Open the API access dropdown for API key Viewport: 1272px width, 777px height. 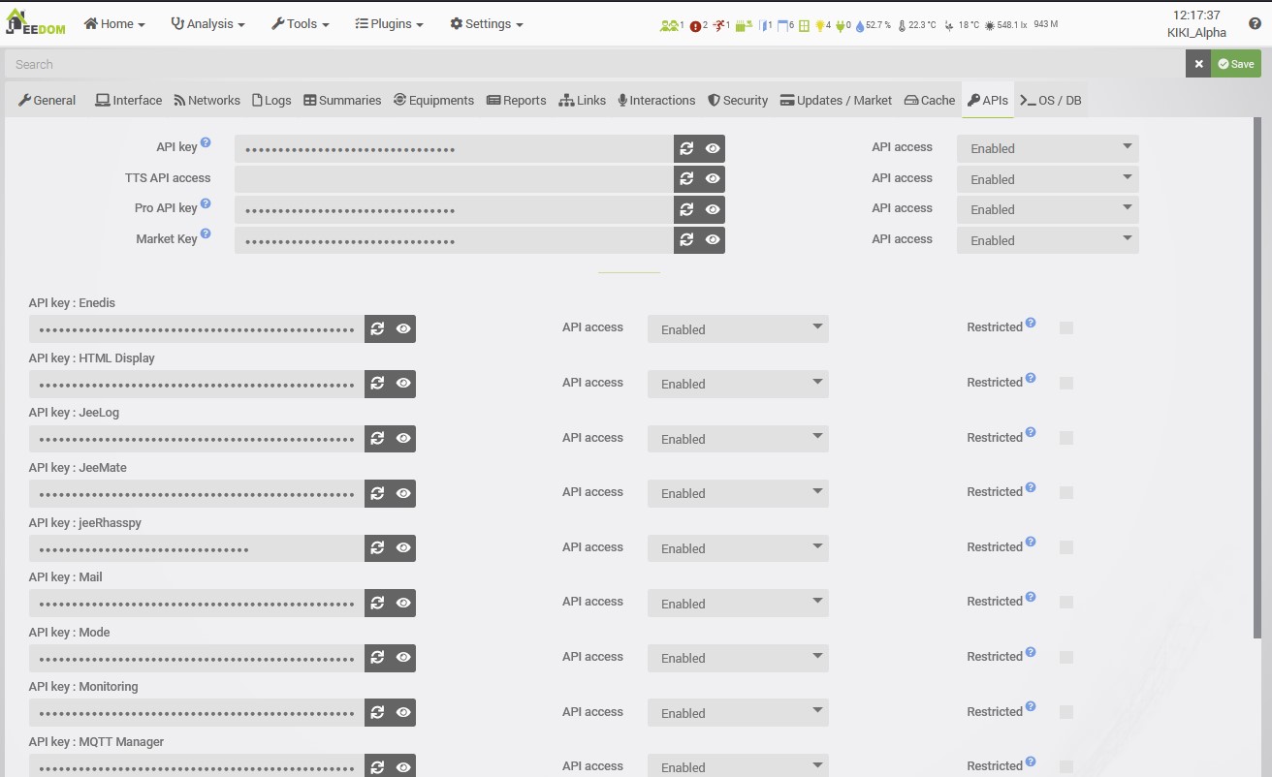click(x=1048, y=148)
